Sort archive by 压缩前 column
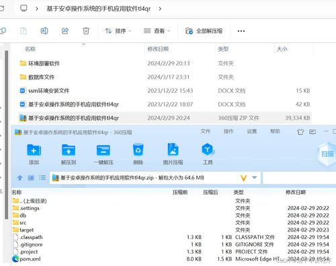Viewport: 336px width, 266px height. click(x=180, y=192)
